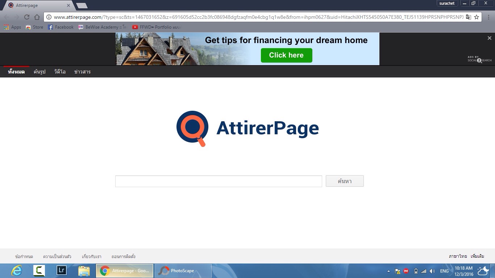View site information icon beside the URL
Viewport: 495px width, 278px height.
coord(49,17)
